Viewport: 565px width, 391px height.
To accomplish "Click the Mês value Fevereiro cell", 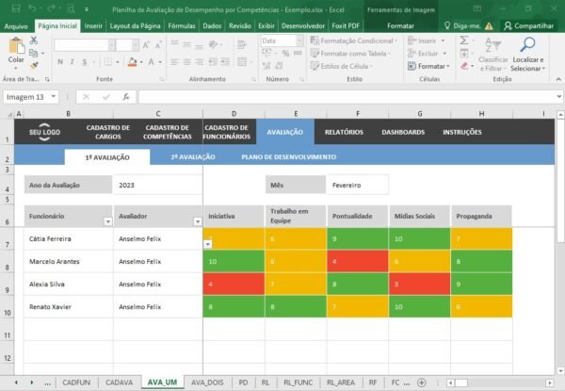I will tap(358, 185).
